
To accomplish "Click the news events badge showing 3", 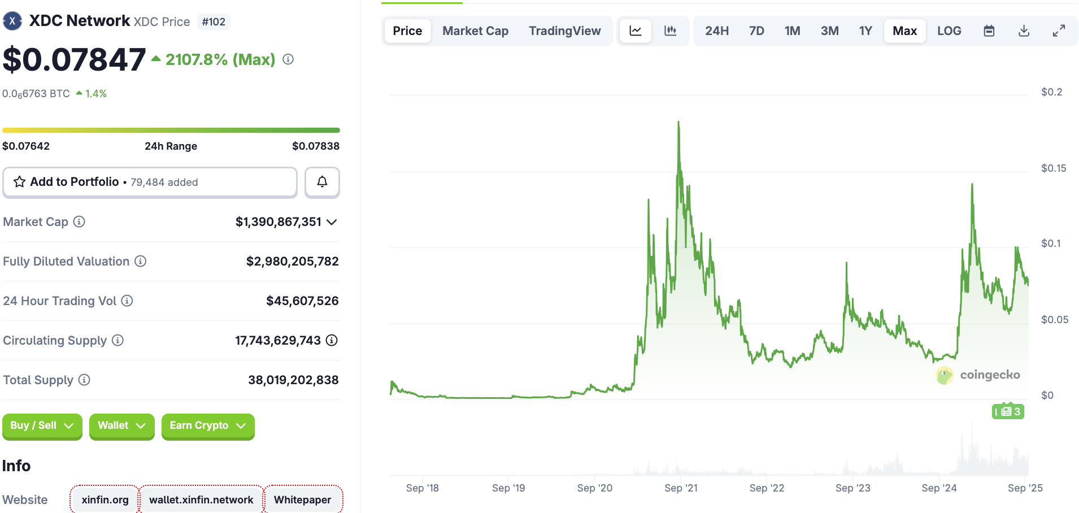I will [x=1008, y=411].
